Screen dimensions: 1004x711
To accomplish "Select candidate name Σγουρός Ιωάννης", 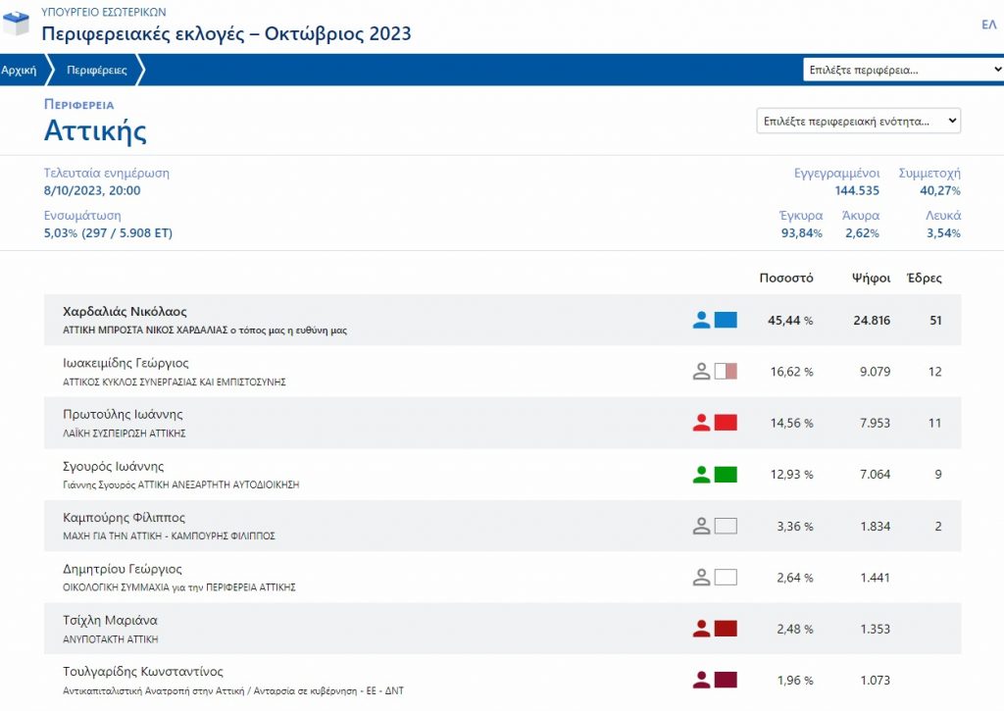I will coord(113,466).
